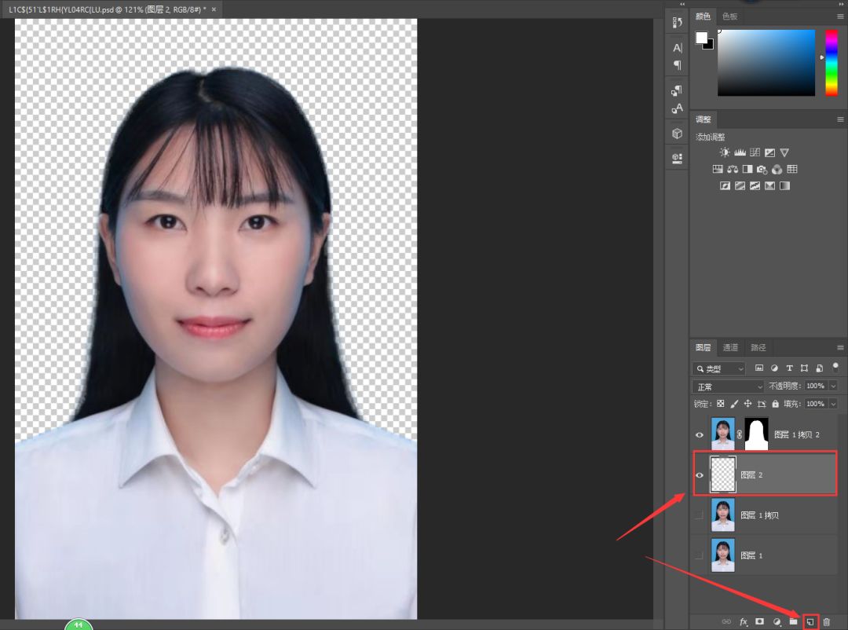Add a Photo Filter adjustment
The image size is (848, 630).
click(x=762, y=169)
